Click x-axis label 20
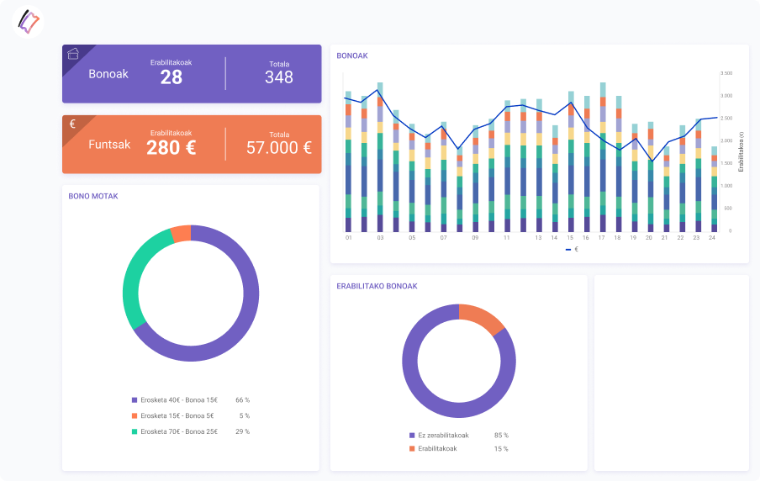The image size is (760, 481). (648, 238)
